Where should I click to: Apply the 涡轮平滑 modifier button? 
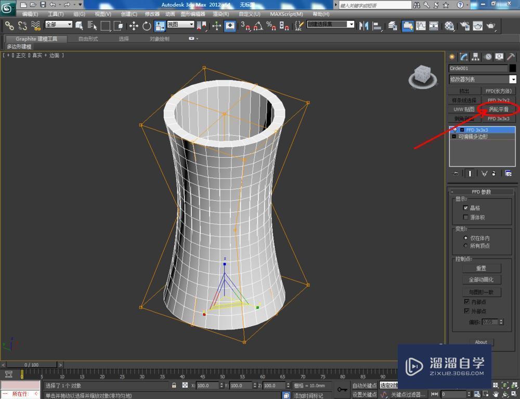click(499, 109)
